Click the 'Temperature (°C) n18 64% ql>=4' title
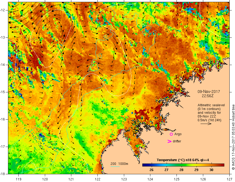235x182 pixels. point(183,160)
